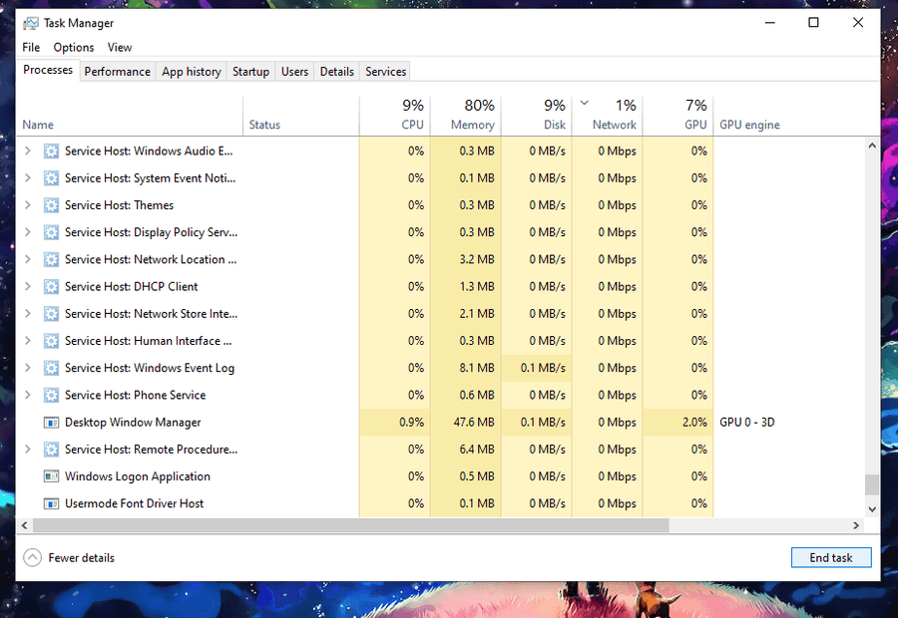Sort by the Status column header
The height and width of the screenshot is (618, 898).
click(x=301, y=117)
